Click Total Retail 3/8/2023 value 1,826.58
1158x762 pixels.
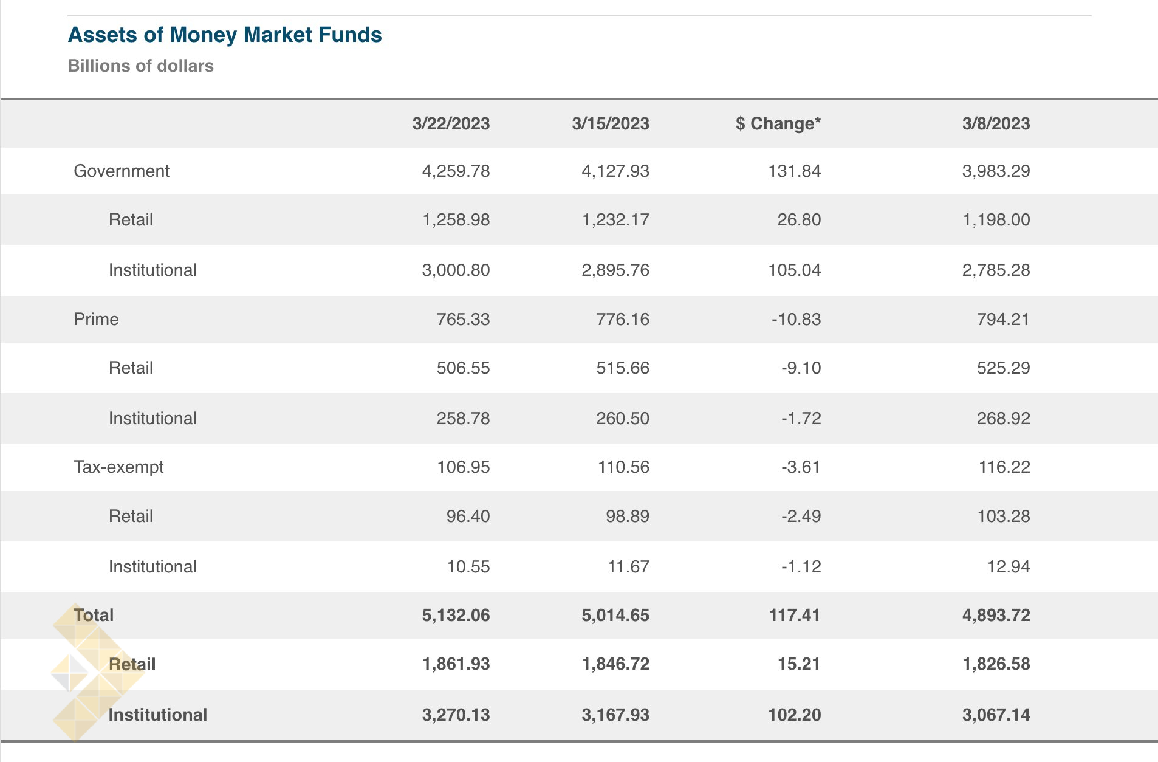point(996,664)
